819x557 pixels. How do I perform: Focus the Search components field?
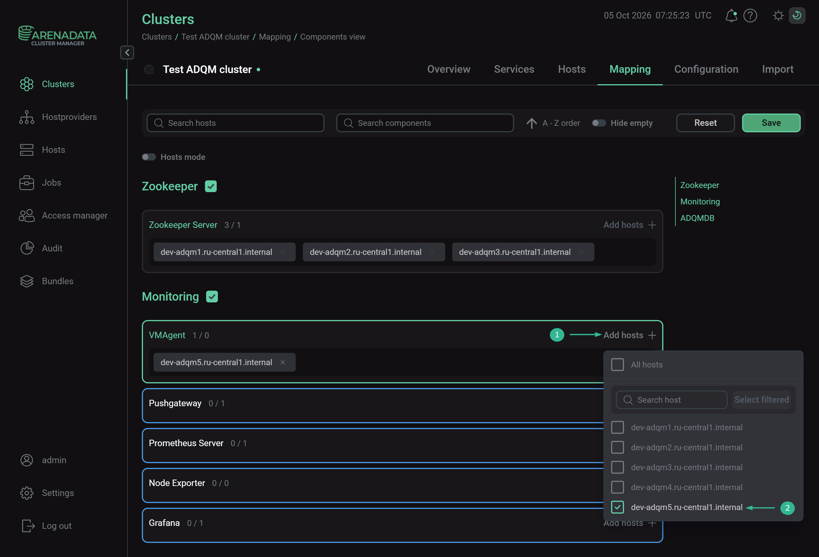point(425,123)
